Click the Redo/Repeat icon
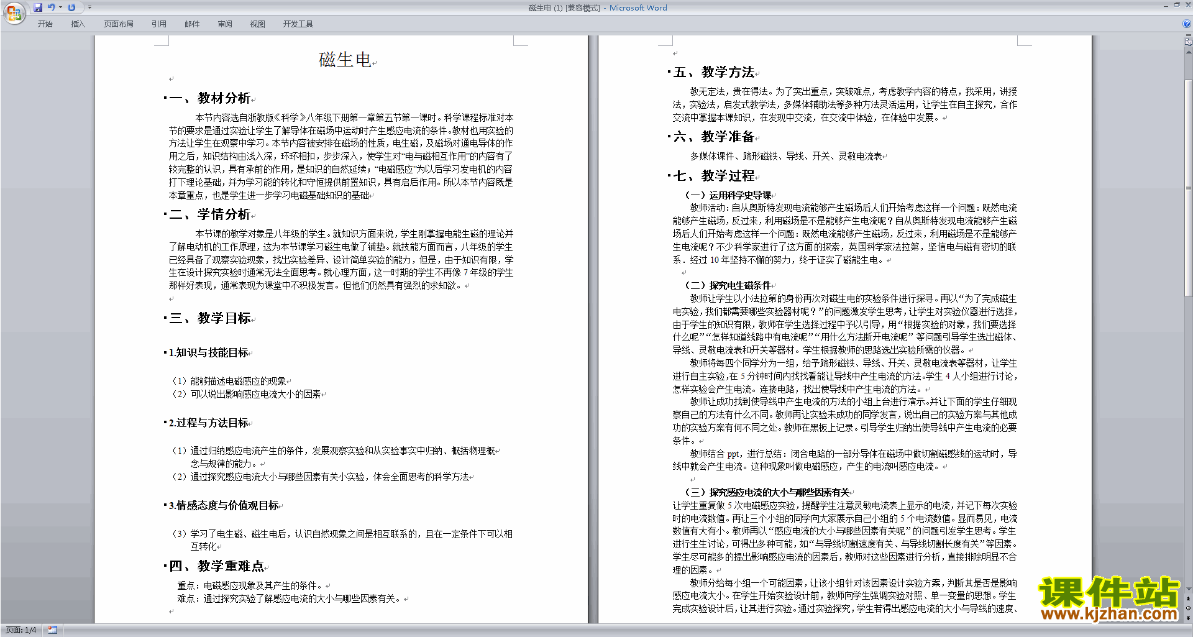 71,7
